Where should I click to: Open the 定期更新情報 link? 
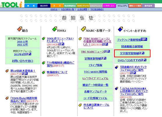92,59
